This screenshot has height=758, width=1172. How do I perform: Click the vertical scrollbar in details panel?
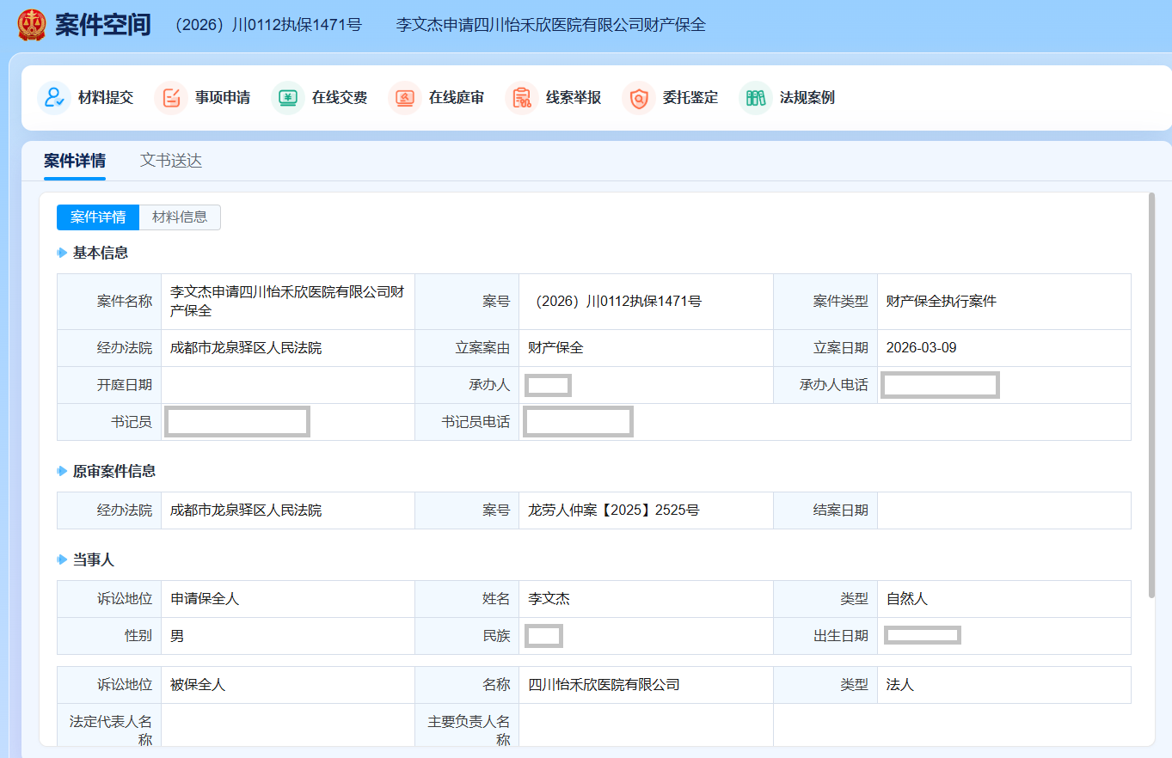coord(1151,395)
